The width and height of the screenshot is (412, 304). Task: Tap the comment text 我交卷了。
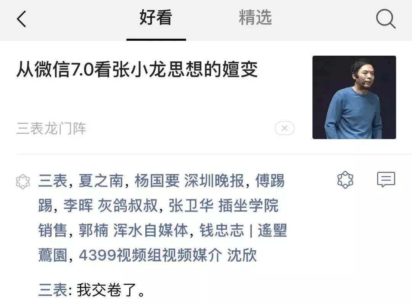(x=111, y=290)
